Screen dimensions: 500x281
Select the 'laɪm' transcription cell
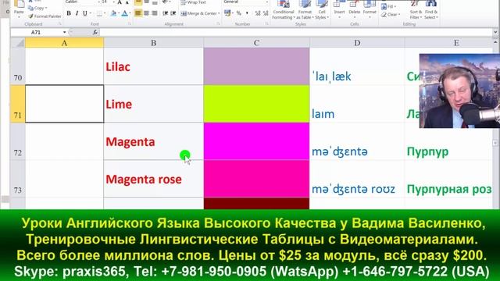point(357,104)
